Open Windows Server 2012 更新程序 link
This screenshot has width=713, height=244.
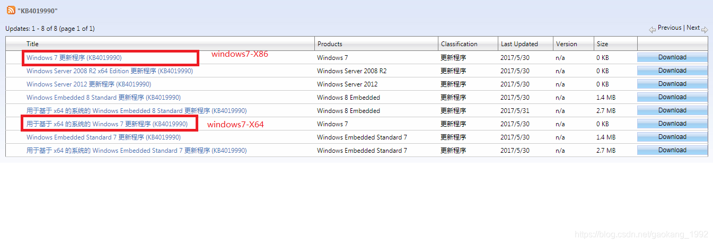[x=89, y=84]
